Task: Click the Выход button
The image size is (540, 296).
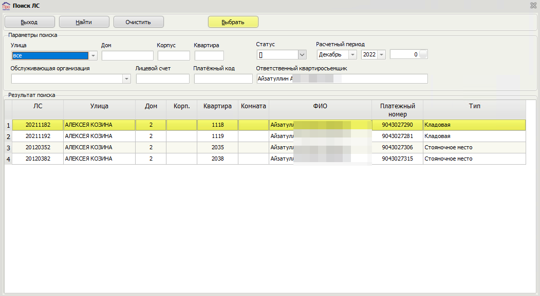Action: (x=30, y=22)
